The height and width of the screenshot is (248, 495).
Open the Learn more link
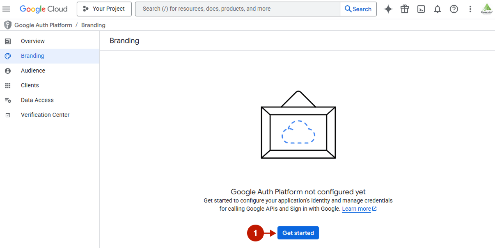[x=356, y=208]
